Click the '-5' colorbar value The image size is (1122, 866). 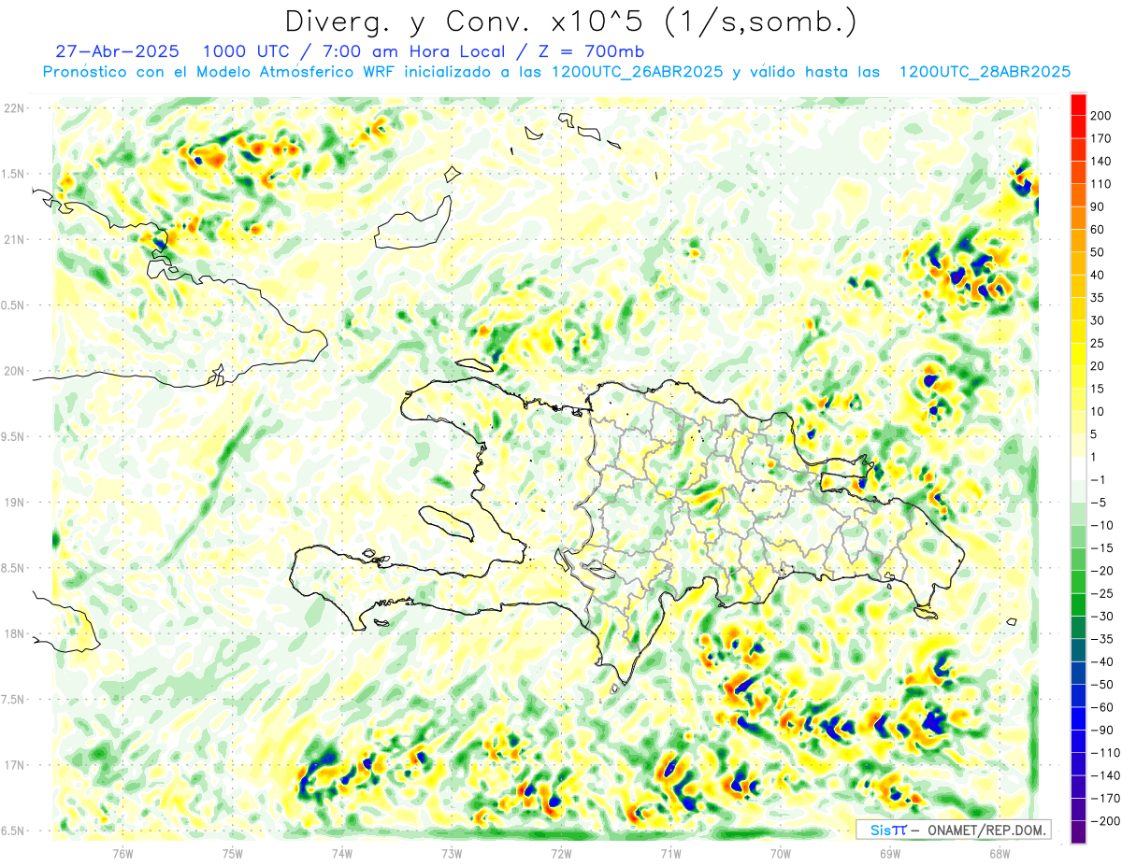(1100, 503)
